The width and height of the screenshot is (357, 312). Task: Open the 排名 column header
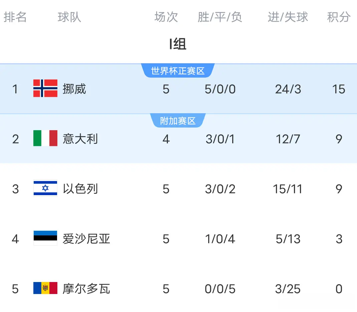tap(16, 17)
